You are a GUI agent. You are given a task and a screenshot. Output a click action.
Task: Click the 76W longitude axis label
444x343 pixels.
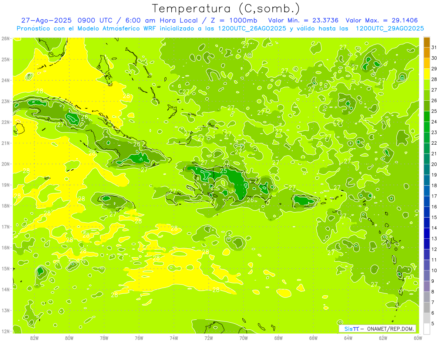coord(139,338)
